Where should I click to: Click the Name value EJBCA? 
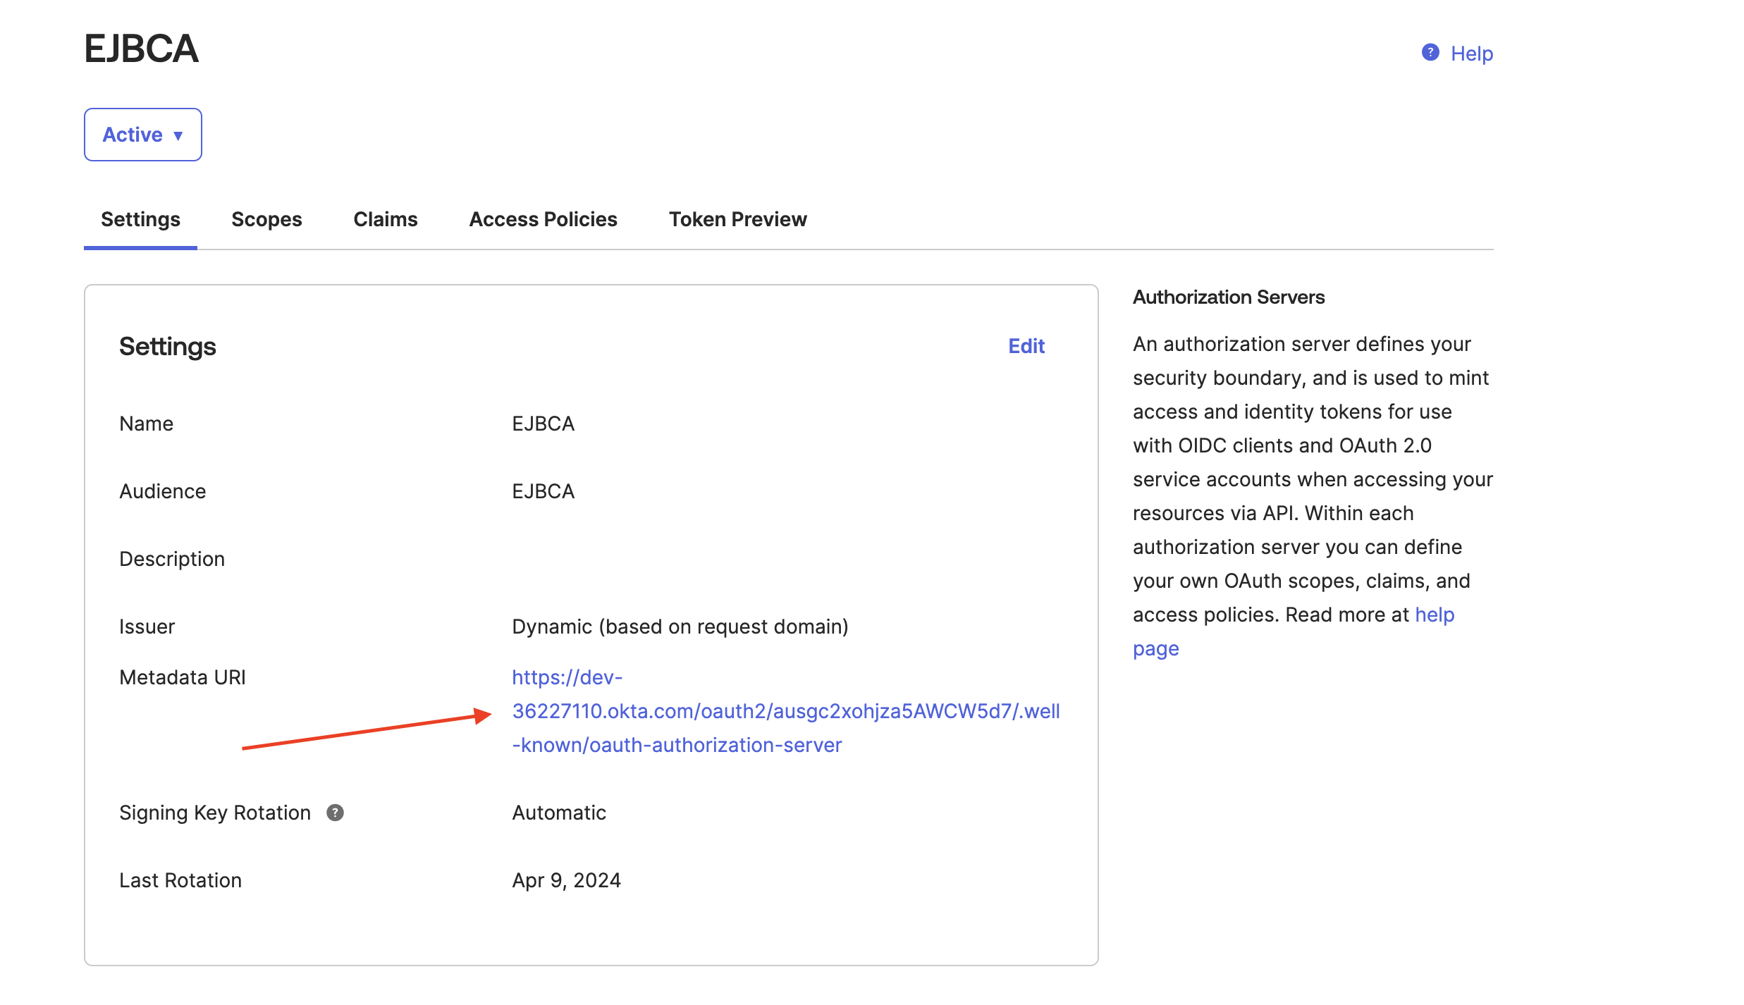(543, 424)
